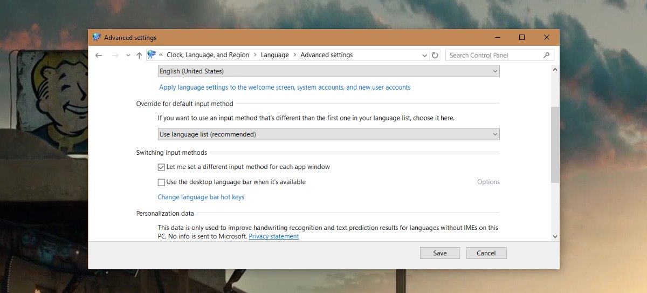Go up one level with Up arrow
The width and height of the screenshot is (647, 293).
[139, 55]
